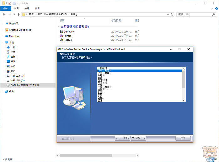Click DVD RW 磁碟機 (E:) ASUS breadcrumb

click(52, 14)
